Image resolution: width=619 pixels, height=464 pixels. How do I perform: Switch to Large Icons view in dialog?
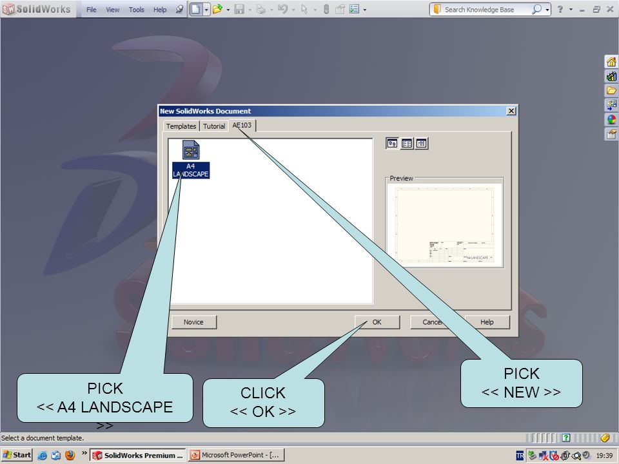coord(392,144)
